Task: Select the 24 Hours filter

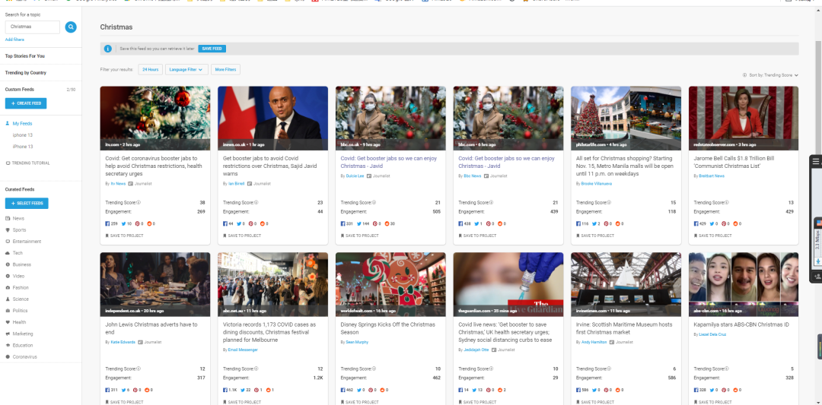Action: (150, 69)
